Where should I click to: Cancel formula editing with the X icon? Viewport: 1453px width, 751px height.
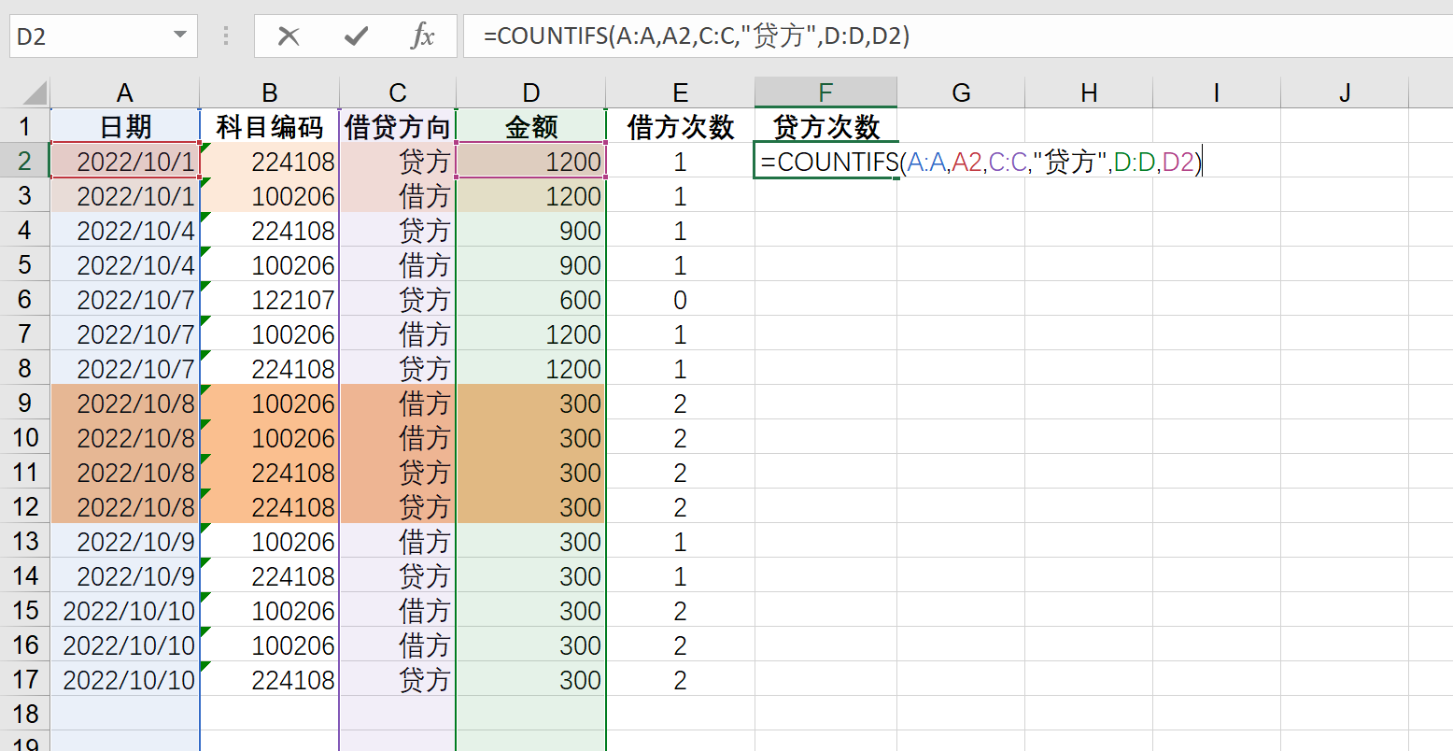(289, 35)
